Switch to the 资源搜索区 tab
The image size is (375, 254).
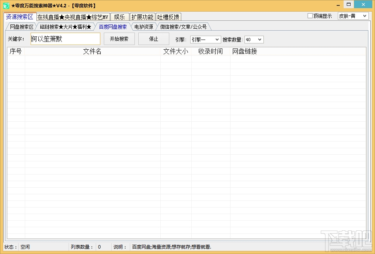(20, 17)
